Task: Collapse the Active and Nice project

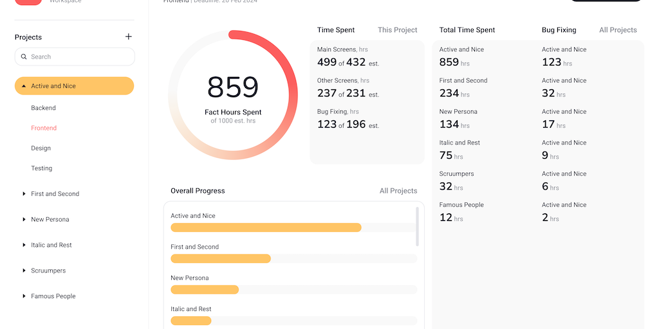Action: [24, 86]
